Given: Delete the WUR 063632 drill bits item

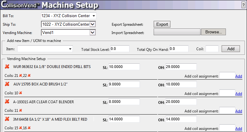Looking at the screenshot, I should [7, 67].
